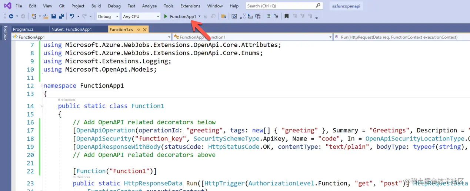Open the File menu
The width and height of the screenshot is (470, 191).
(x=19, y=6)
